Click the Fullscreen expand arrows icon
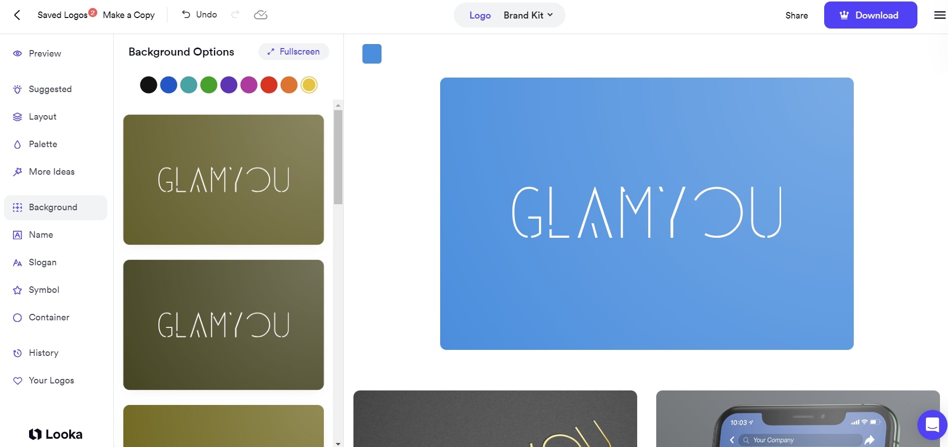Viewport: 948px width, 447px height. coord(271,52)
